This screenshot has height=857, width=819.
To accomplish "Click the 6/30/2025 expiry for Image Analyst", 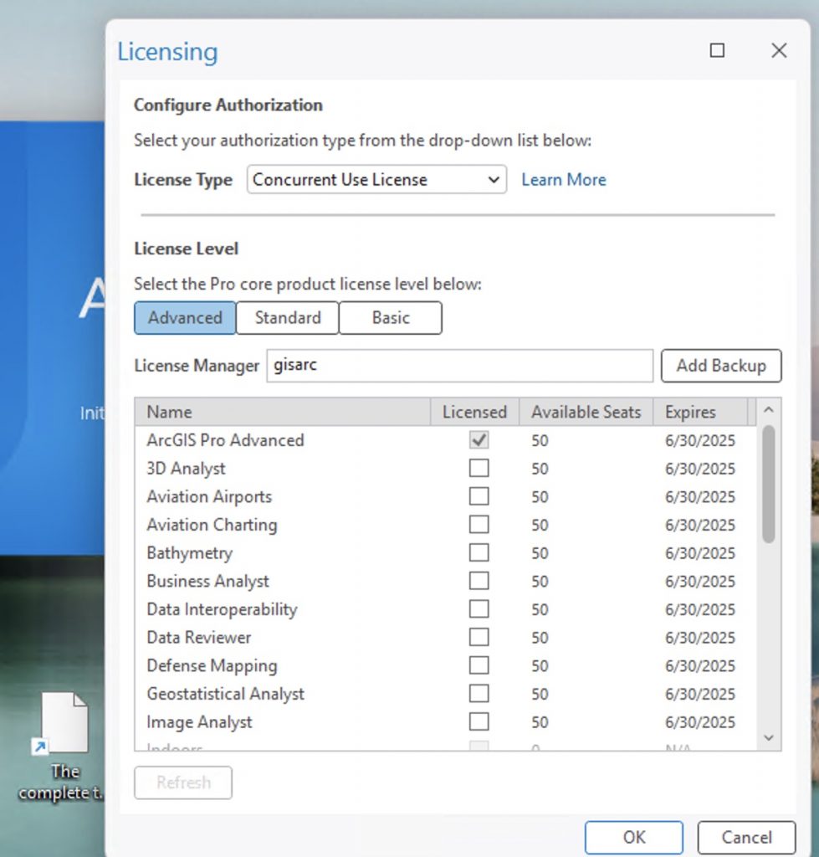I will point(700,722).
